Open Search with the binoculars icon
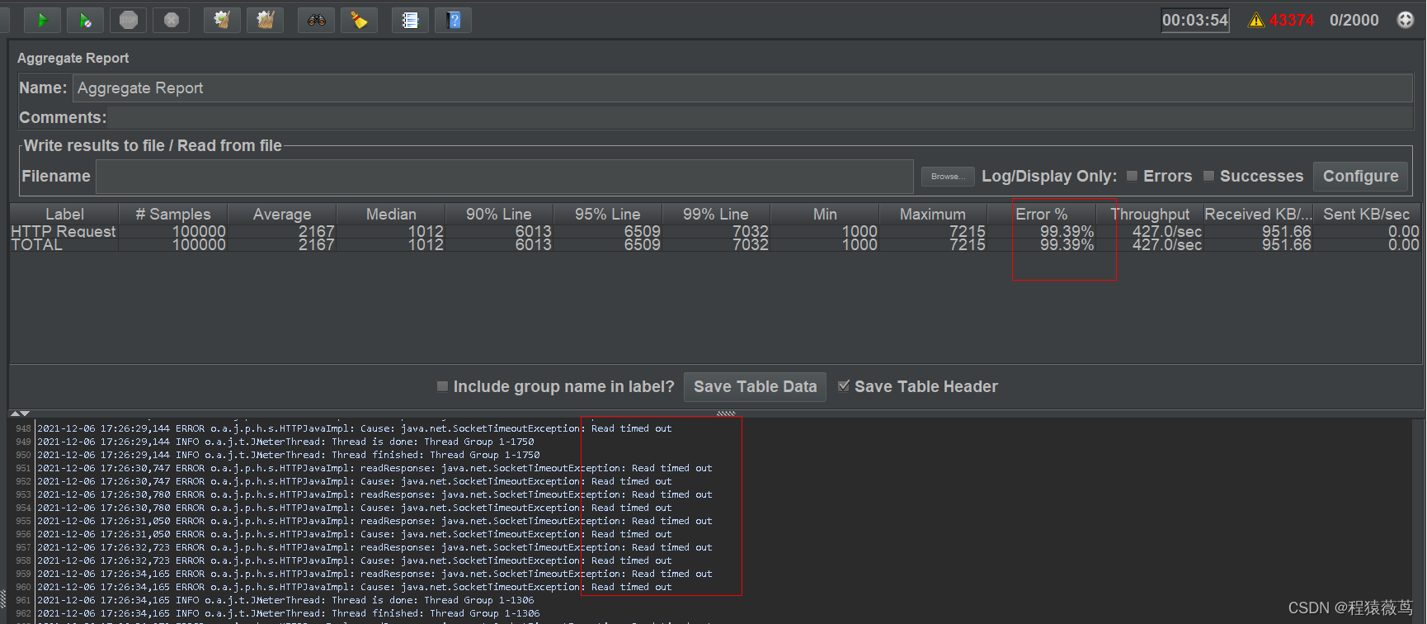Screen dimensions: 1427x624 [316, 20]
